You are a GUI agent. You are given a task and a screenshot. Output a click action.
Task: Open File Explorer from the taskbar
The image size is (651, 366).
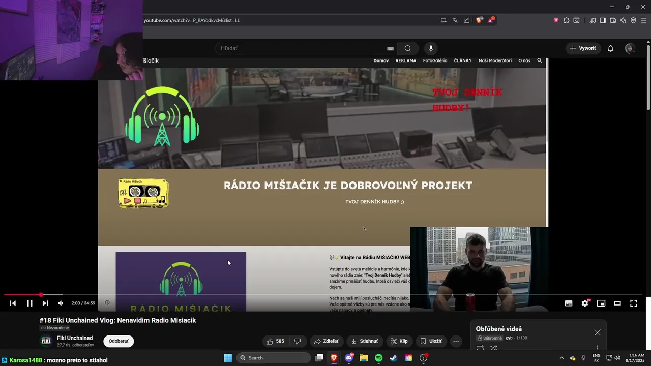(x=364, y=358)
